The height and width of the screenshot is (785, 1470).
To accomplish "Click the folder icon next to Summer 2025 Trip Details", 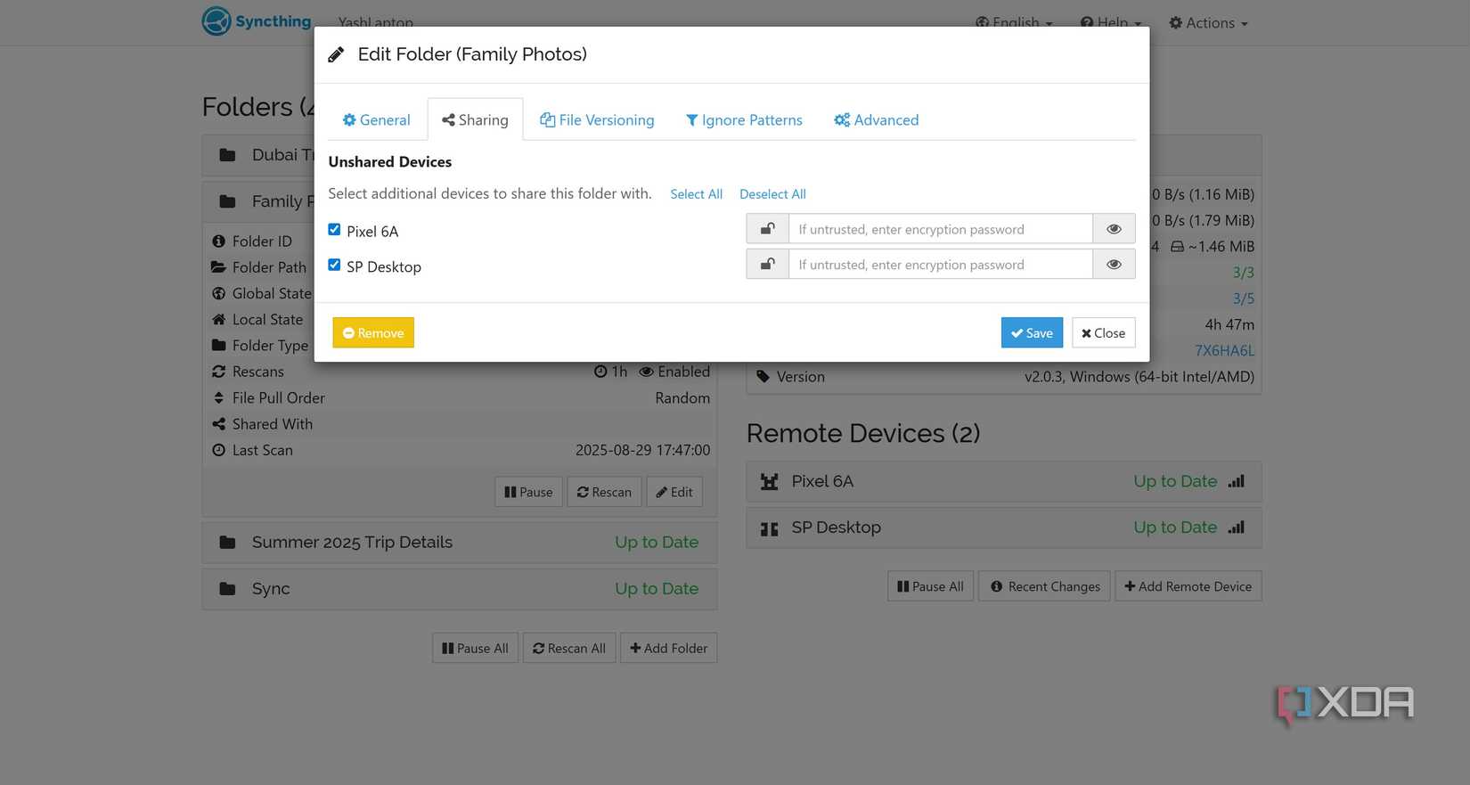I will [x=228, y=543].
